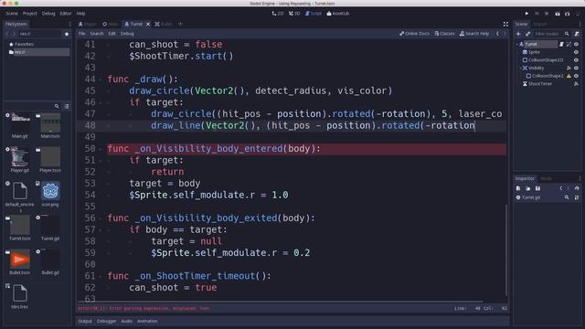Viewport: 585px width, 329px height.
Task: Open the Help menu
Action: click(x=80, y=14)
